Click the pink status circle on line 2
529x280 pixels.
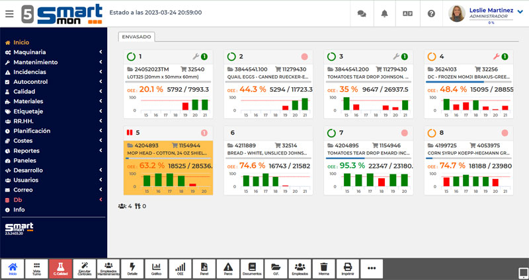[304, 57]
